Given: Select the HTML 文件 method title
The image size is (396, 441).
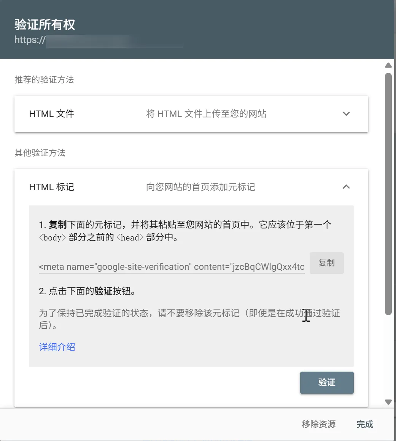Looking at the screenshot, I should tap(51, 114).
